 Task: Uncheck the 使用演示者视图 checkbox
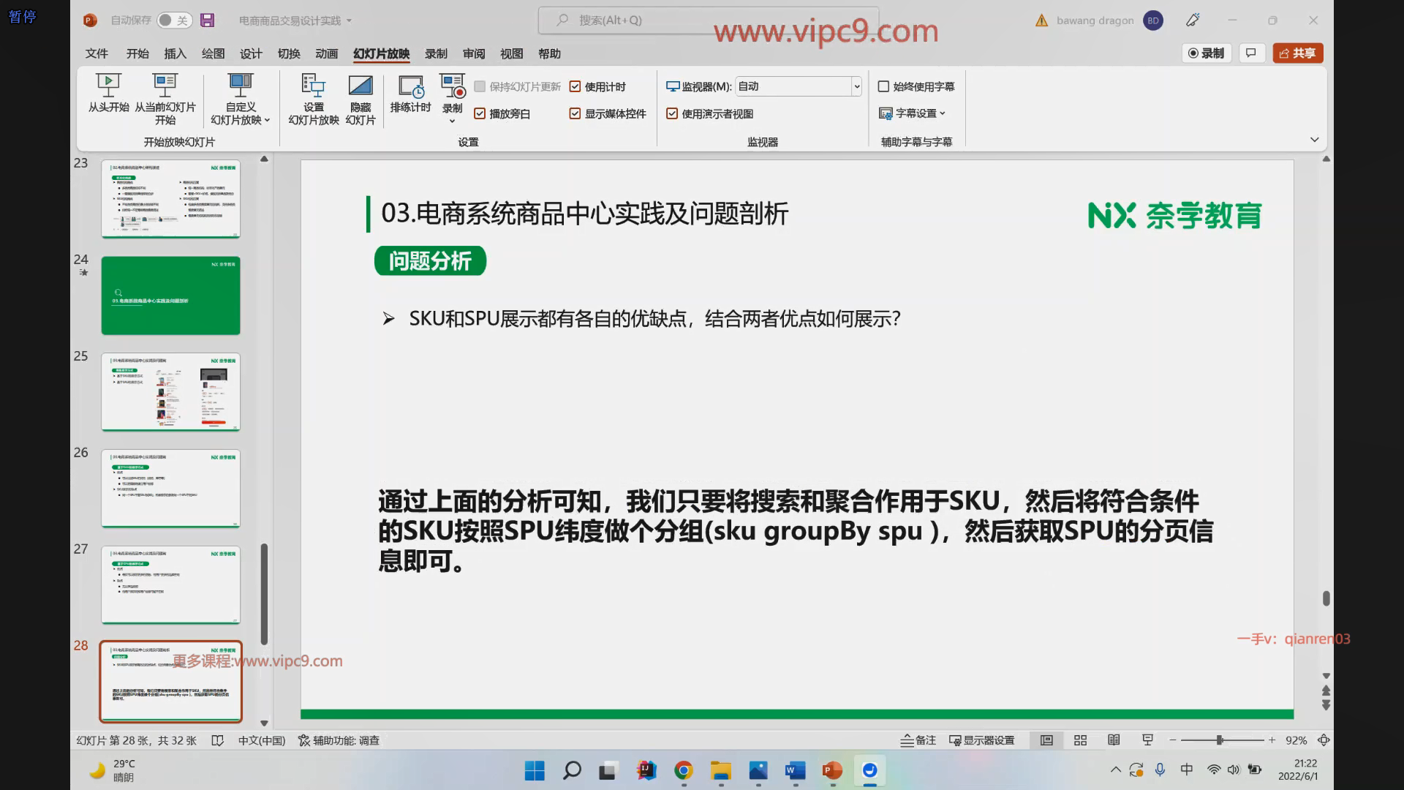point(672,113)
